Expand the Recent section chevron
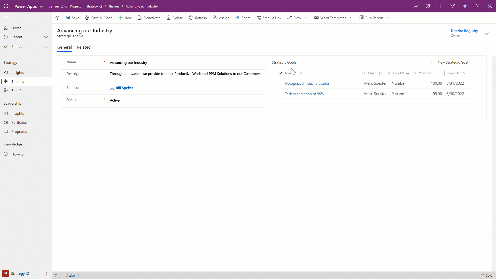 click(x=46, y=37)
